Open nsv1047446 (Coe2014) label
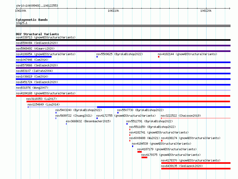 point(32,60)
